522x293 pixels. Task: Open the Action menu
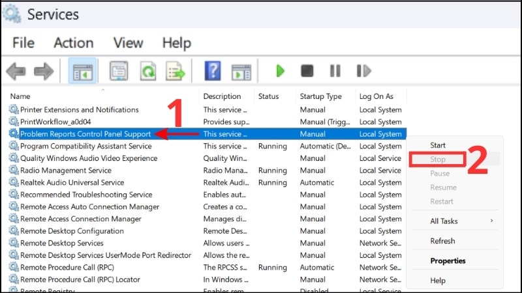pos(73,43)
